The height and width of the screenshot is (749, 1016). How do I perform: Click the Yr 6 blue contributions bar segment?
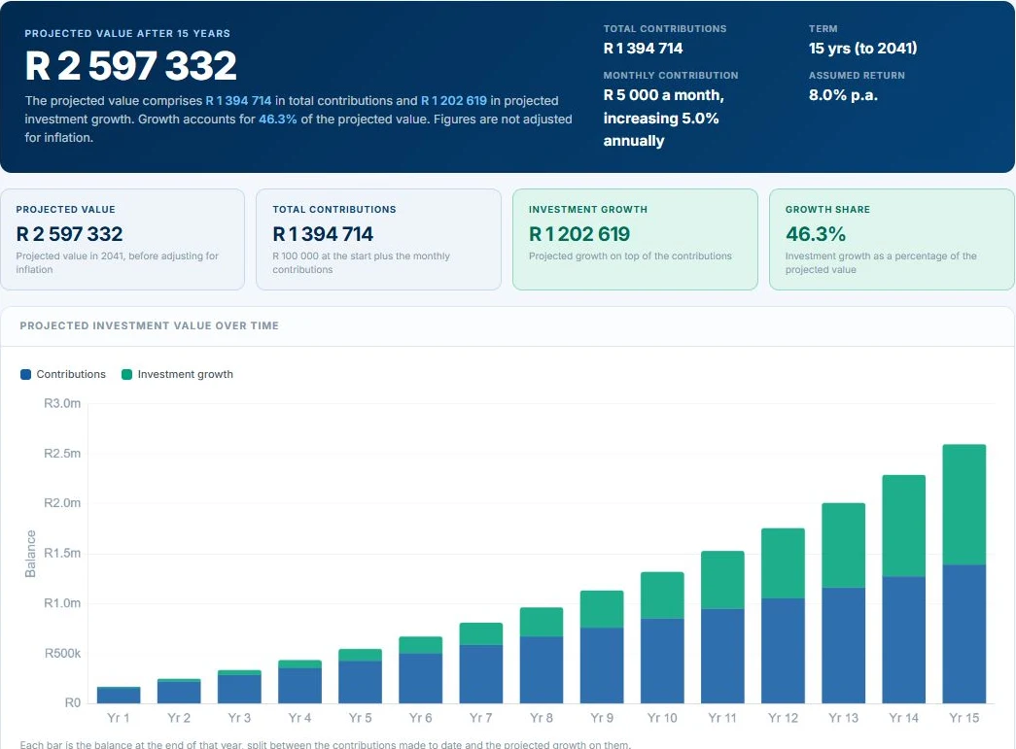pos(421,678)
